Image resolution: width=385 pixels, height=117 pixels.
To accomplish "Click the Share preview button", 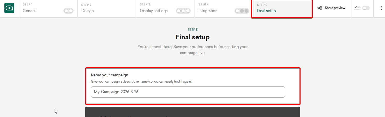I will tap(335, 8).
